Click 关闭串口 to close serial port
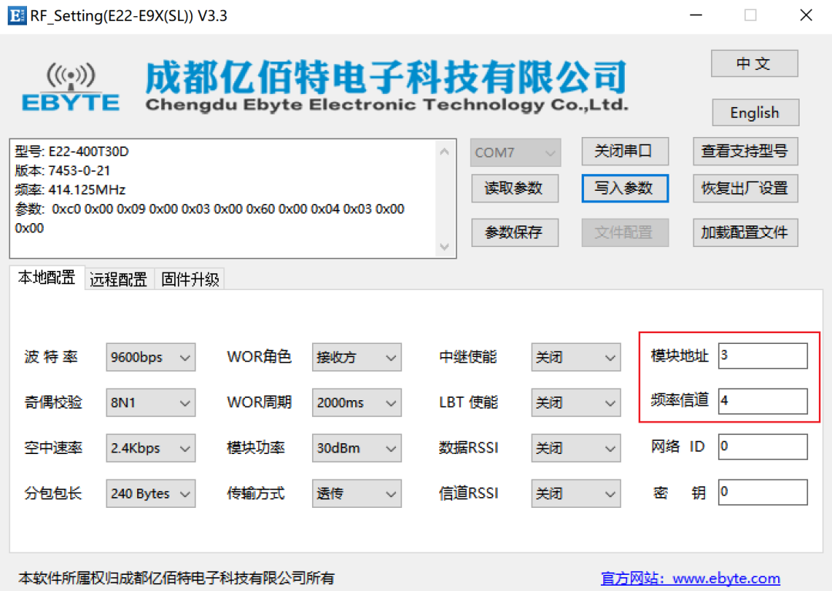The width and height of the screenshot is (832, 591). (625, 152)
